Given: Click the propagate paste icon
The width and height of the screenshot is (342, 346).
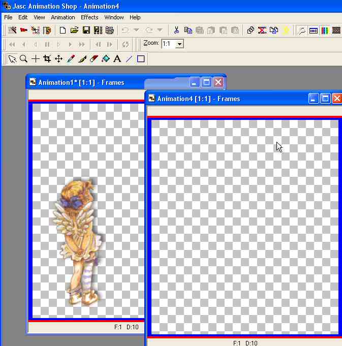Looking at the screenshot, I should (x=274, y=30).
